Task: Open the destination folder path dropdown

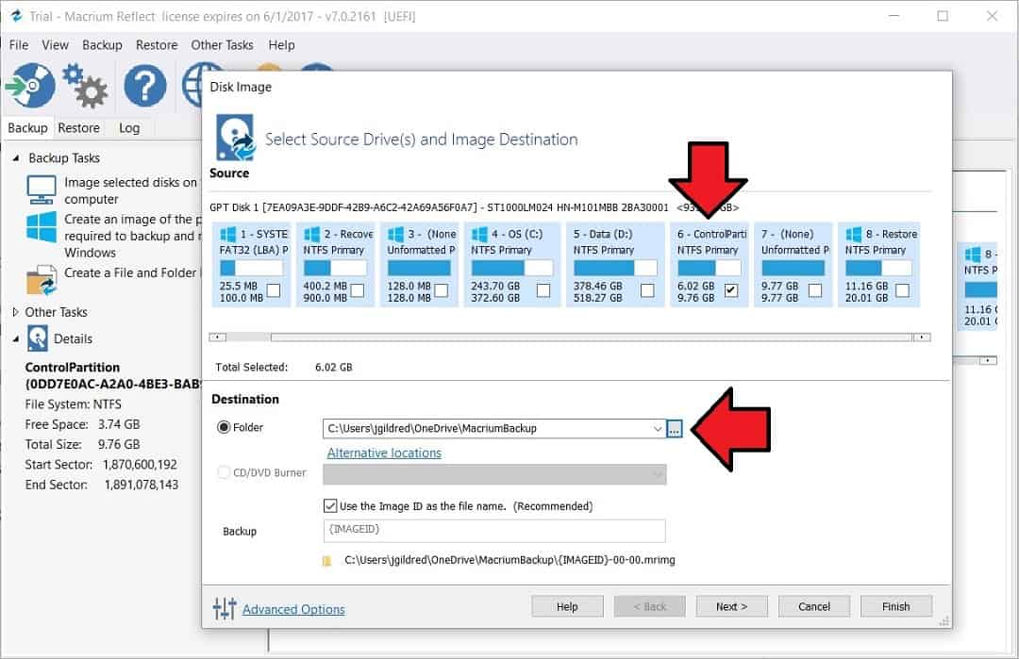Action: pos(657,429)
